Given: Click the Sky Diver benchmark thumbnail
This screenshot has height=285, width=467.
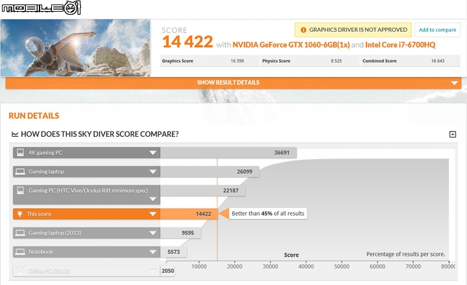Looking at the screenshot, I should (75, 48).
